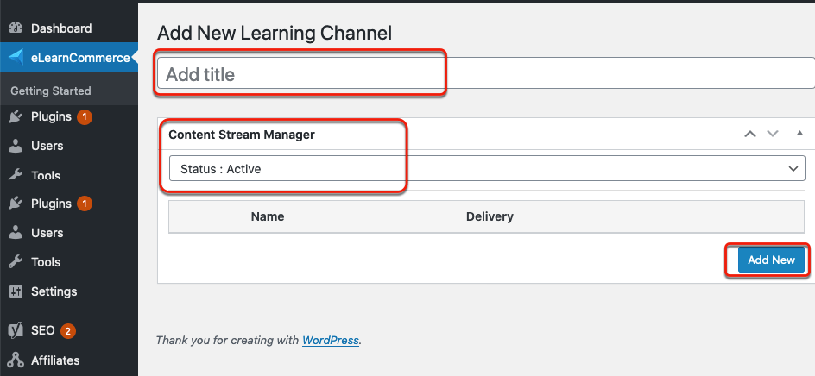The width and height of the screenshot is (815, 376).
Task: Focus the Add title input field
Action: coord(486,74)
